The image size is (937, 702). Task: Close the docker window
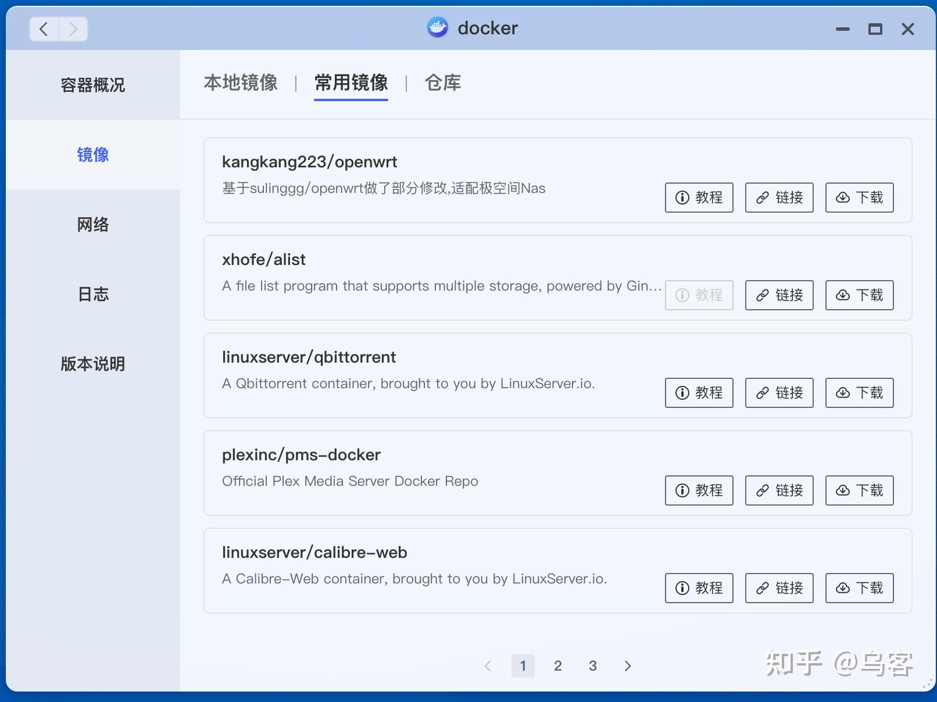(907, 29)
